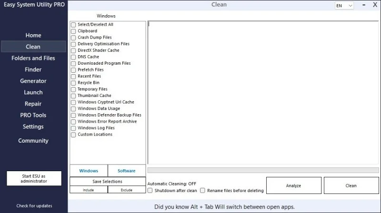Enable the Clipboard checkbox

click(x=73, y=31)
